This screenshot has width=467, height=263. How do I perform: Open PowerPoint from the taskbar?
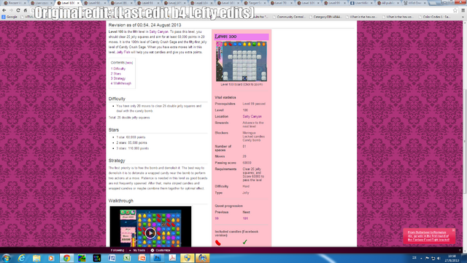pos(142,258)
